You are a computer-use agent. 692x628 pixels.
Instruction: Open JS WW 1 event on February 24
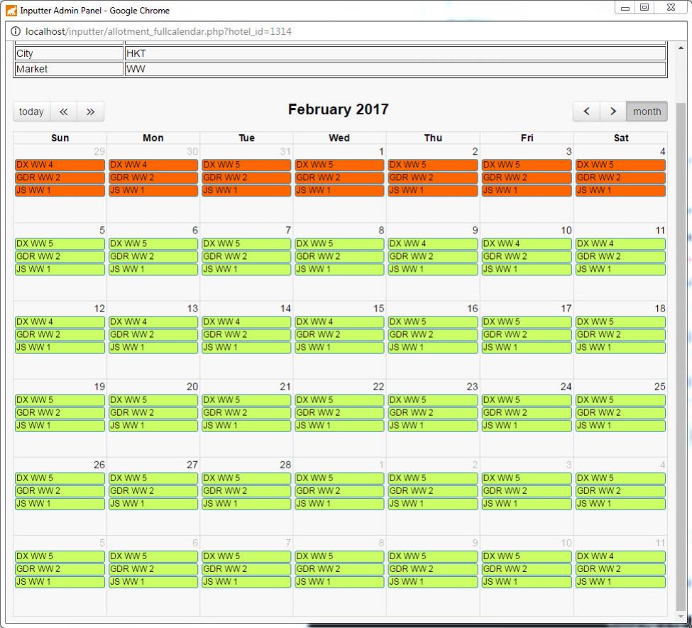(527, 426)
